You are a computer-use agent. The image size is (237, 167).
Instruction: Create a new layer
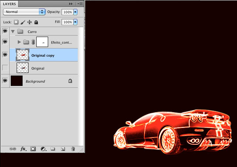(63, 148)
